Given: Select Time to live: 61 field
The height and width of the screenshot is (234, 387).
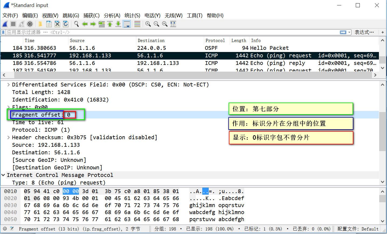Looking at the screenshot, I should coord(38,122).
